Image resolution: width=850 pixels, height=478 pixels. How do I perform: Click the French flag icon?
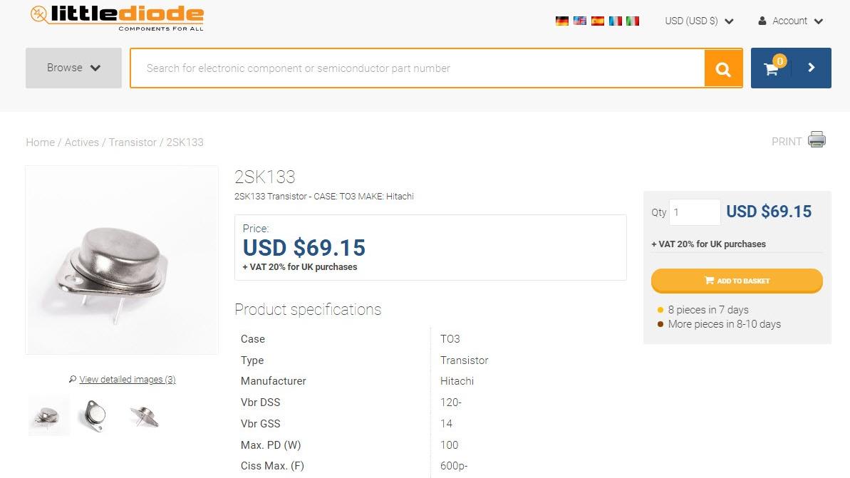click(x=615, y=21)
